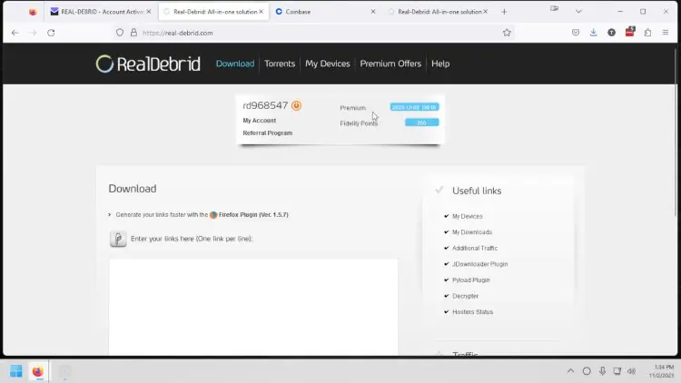This screenshot has width=681, height=383.
Task: Go back with browser back arrow
Action: (x=15, y=33)
